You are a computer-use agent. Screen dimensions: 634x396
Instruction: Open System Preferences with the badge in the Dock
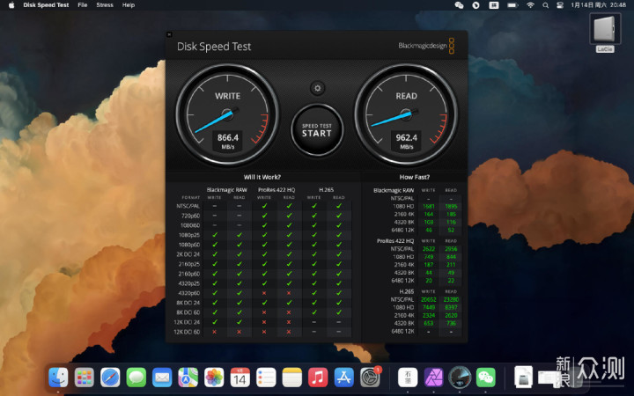coord(370,378)
